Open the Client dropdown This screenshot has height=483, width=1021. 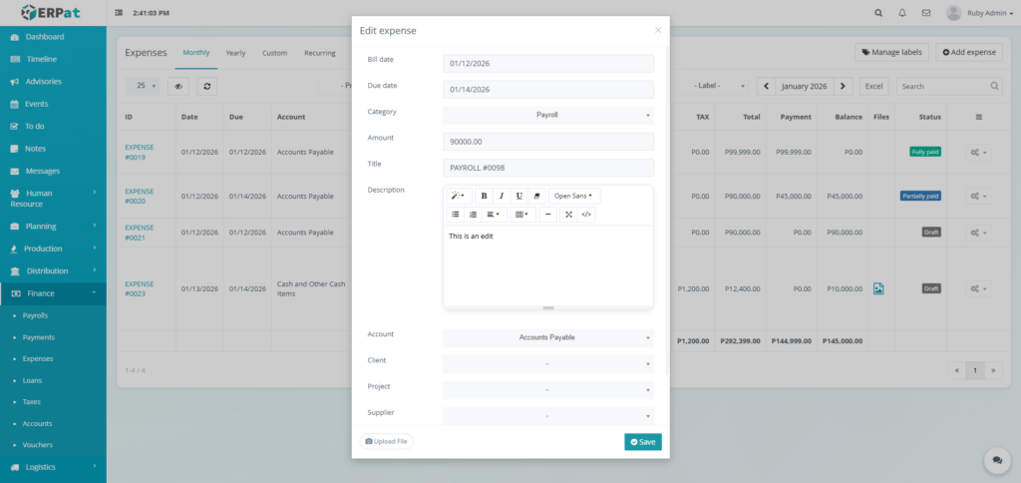coord(548,363)
